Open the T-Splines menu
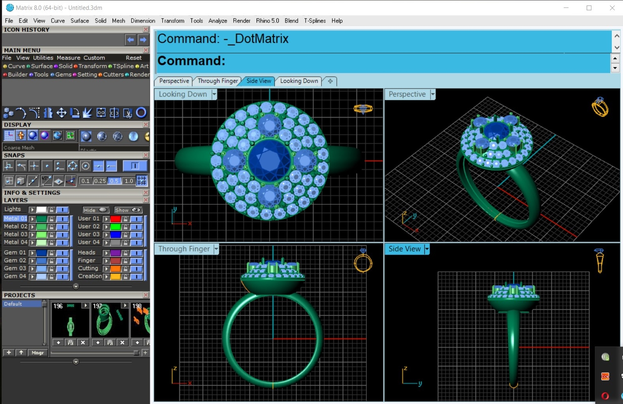This screenshot has height=404, width=623. 315,21
